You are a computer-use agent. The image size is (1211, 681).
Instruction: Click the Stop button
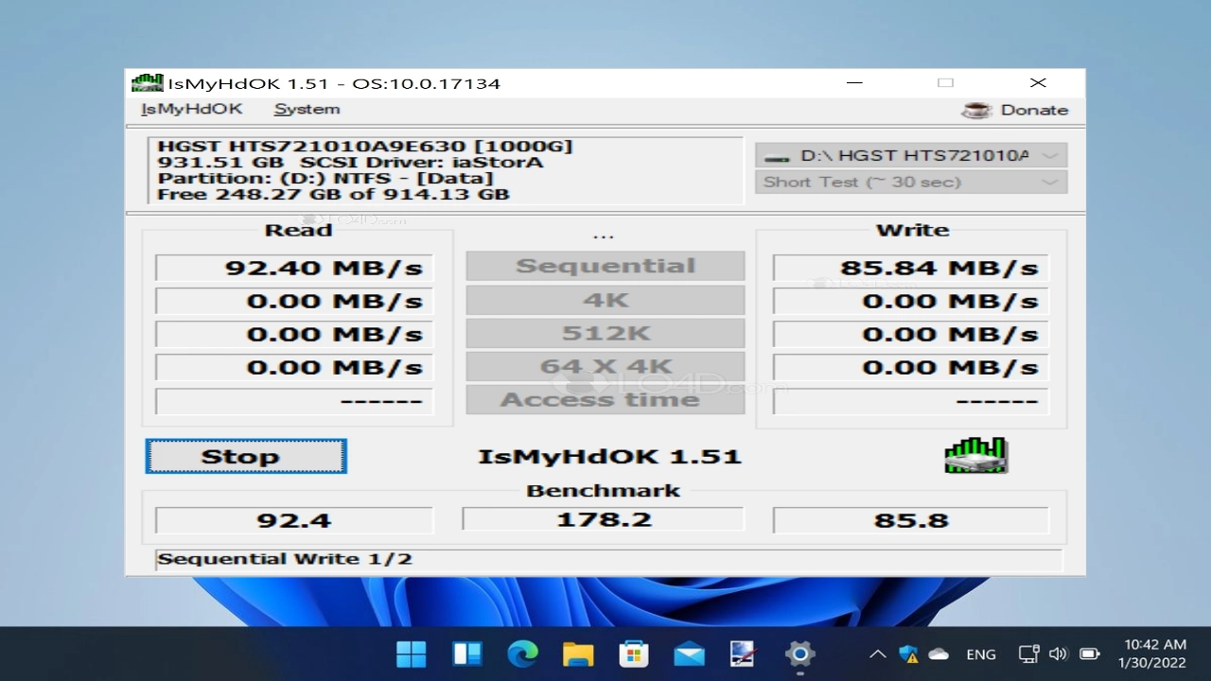246,456
